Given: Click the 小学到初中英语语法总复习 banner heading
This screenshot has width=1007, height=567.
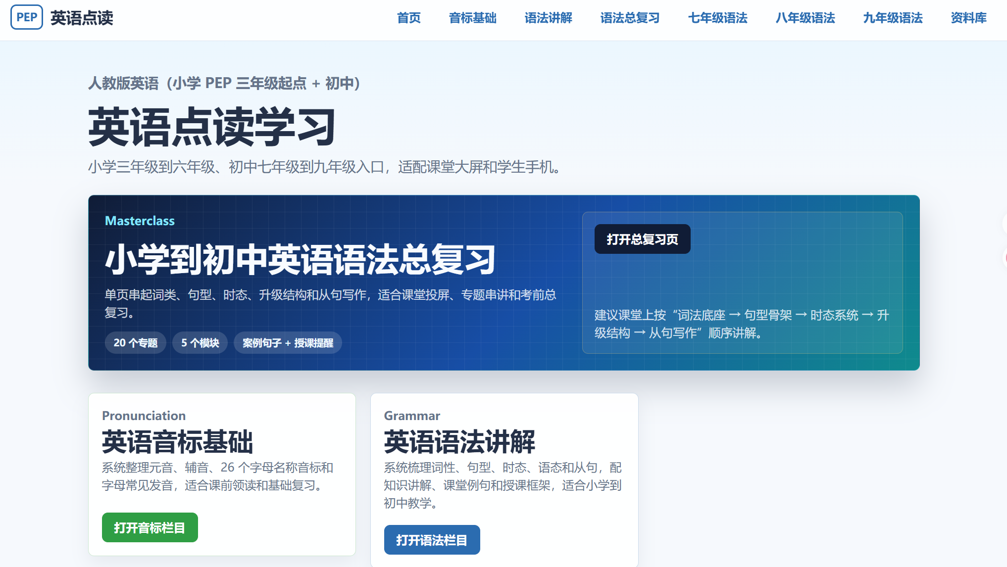Looking at the screenshot, I should [x=300, y=259].
